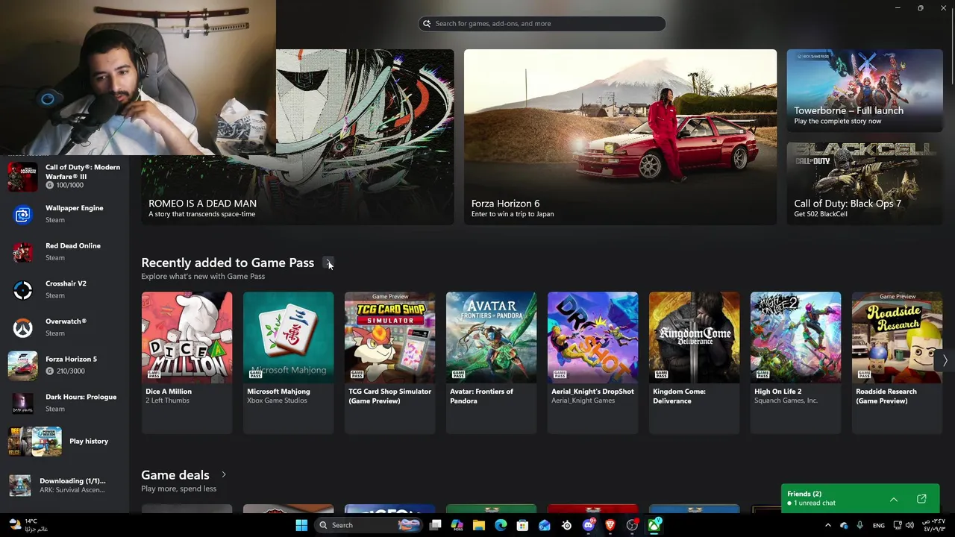The image size is (955, 537).
Task: Open volume control in system tray
Action: [x=909, y=525]
